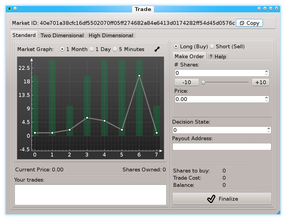286x220 pixels.
Task: Click the down stepper arrow on Price field
Action: (266, 100)
